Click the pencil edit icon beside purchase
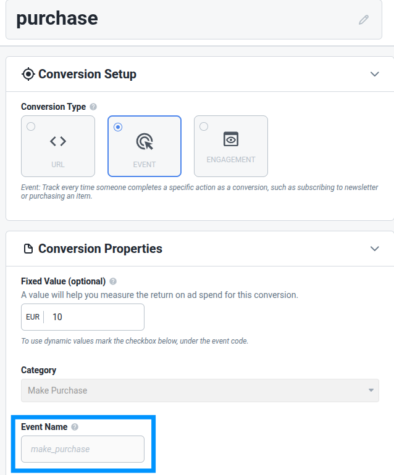Screen dimensions: 394x475 [364, 20]
